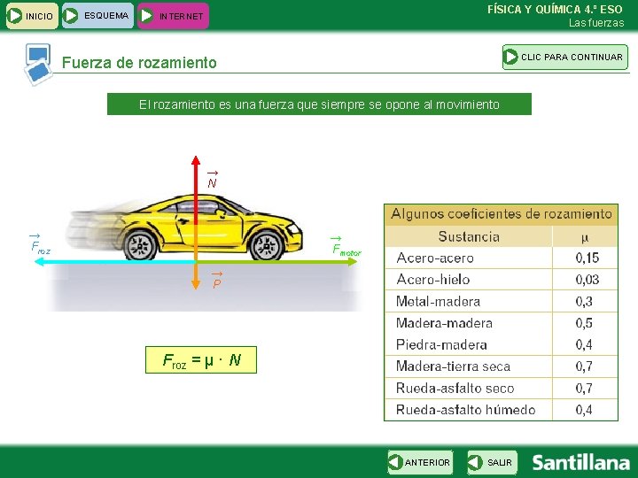Select the 'Piedra-madera' row
This screenshot has width=638, height=478.
[x=502, y=344]
